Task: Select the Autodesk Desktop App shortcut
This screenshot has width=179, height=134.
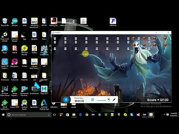Action: click(44, 105)
